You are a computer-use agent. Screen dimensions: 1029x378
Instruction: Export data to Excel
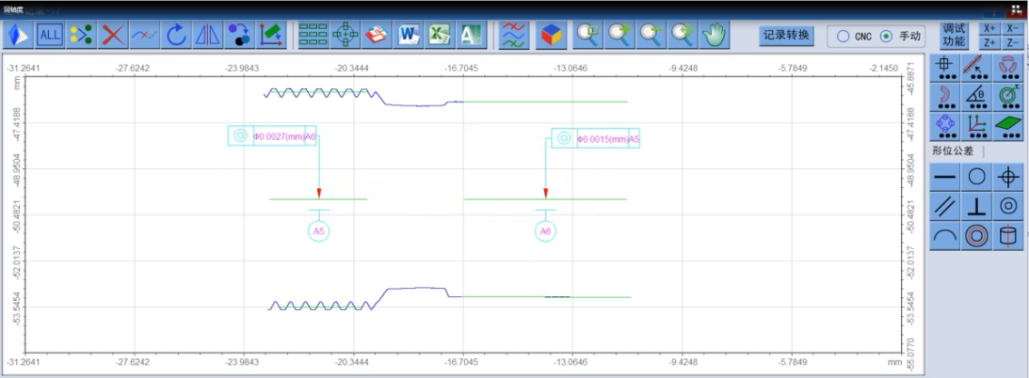pos(439,36)
